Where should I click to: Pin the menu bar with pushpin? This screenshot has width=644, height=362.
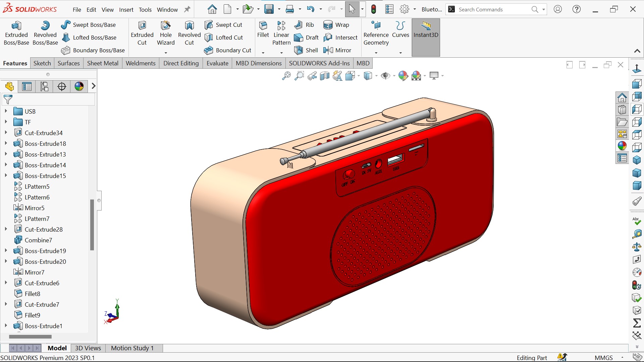187,9
